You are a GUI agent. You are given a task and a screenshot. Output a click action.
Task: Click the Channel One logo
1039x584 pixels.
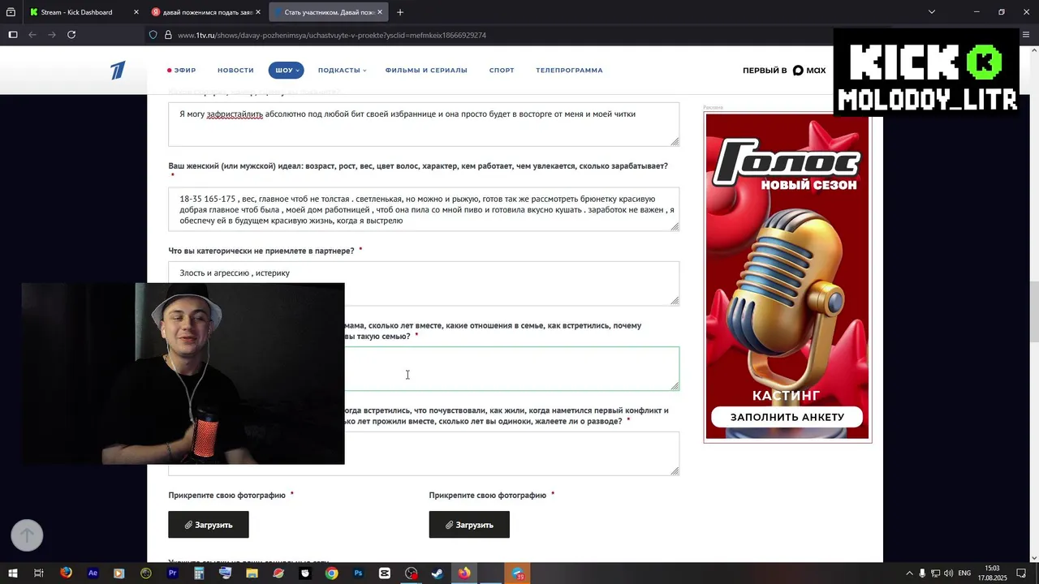coord(119,70)
